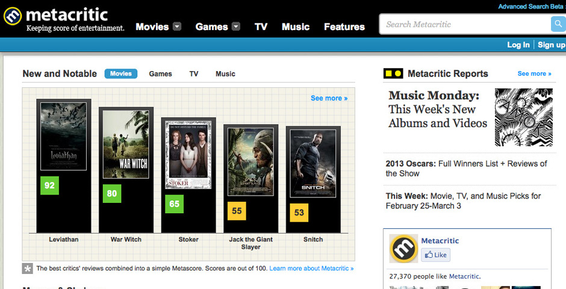Viewport: 566px width, 289px height.
Task: Open the Stoker movie poster
Action: coord(188,155)
